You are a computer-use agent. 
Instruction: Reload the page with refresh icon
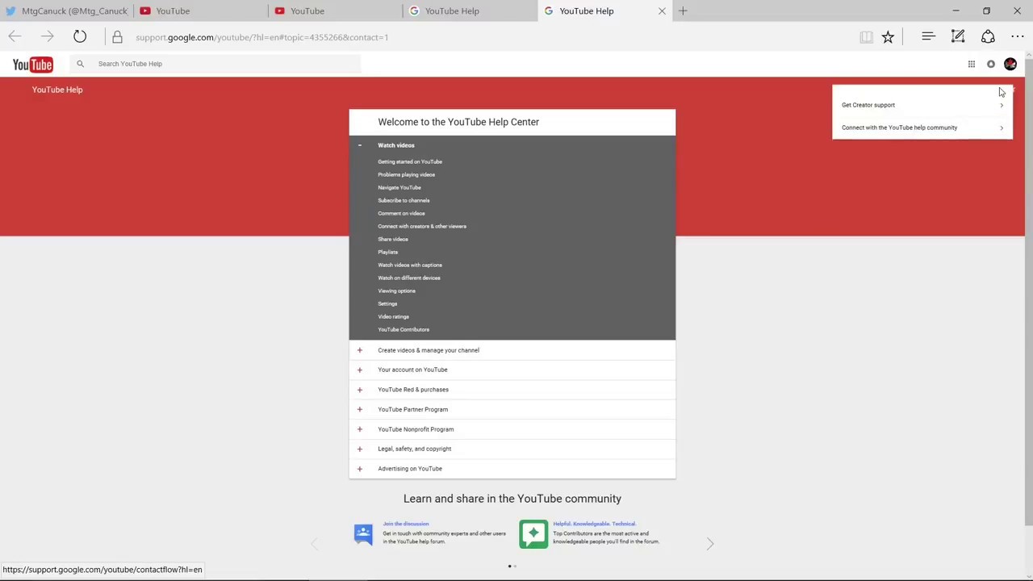click(x=80, y=37)
